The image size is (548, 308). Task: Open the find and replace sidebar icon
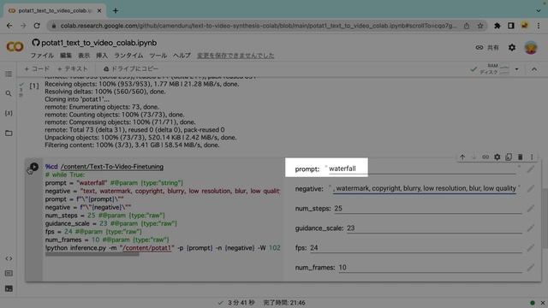click(x=9, y=93)
